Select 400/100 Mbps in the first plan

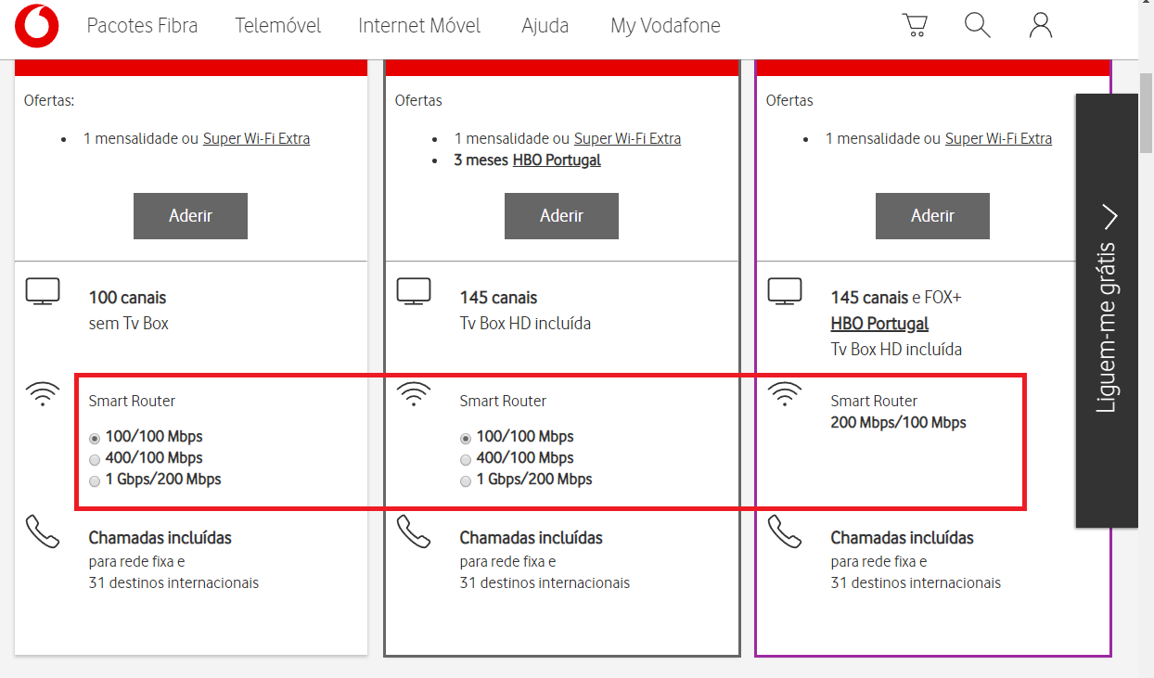click(x=94, y=459)
